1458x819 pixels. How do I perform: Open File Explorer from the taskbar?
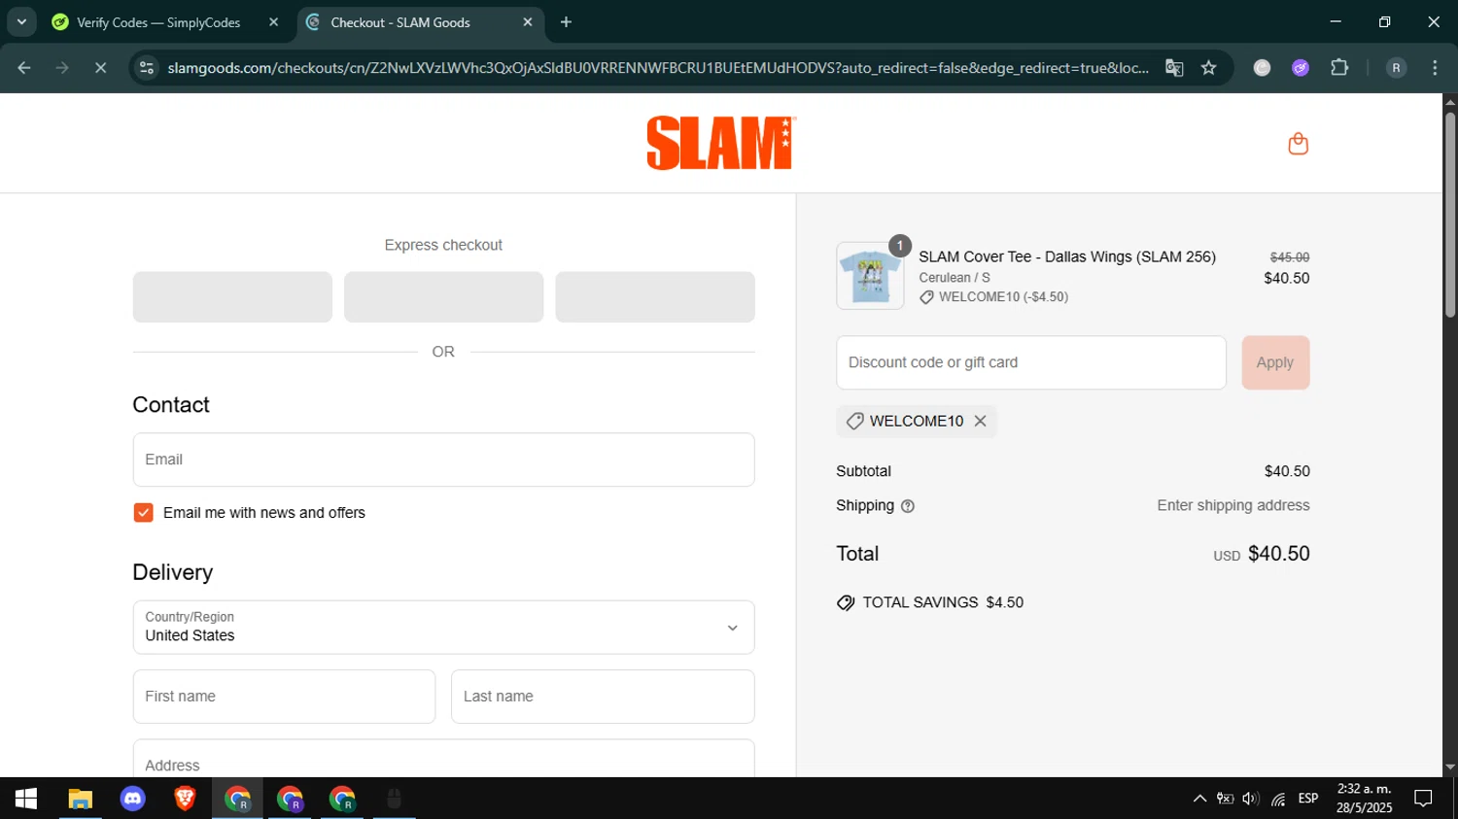(80, 799)
